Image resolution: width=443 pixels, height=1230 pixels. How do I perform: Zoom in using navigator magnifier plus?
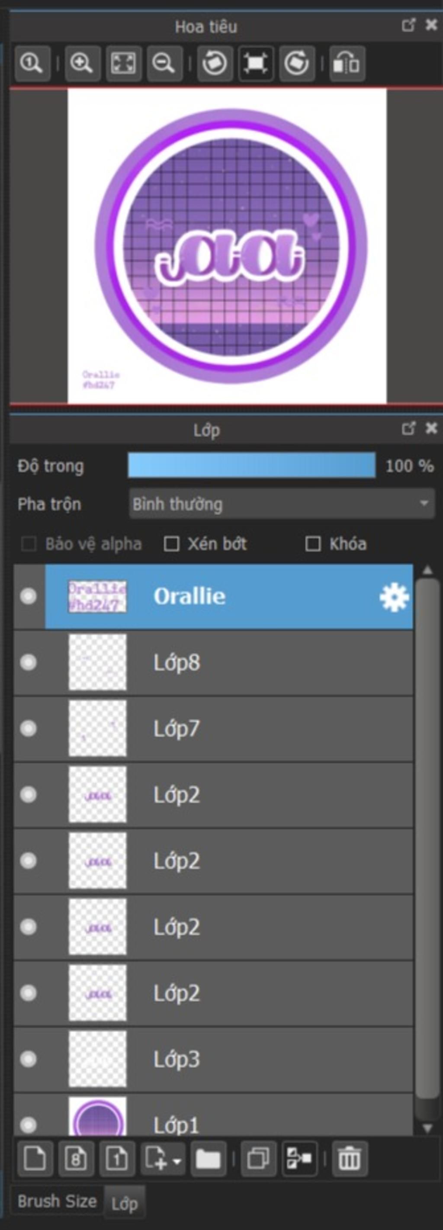[x=82, y=63]
